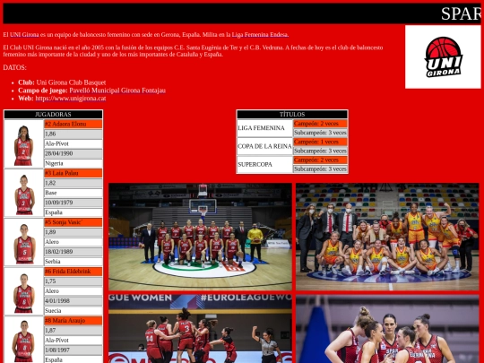The image size is (484, 363).
Task: Open the team lineup photo on court
Action: click(200, 237)
